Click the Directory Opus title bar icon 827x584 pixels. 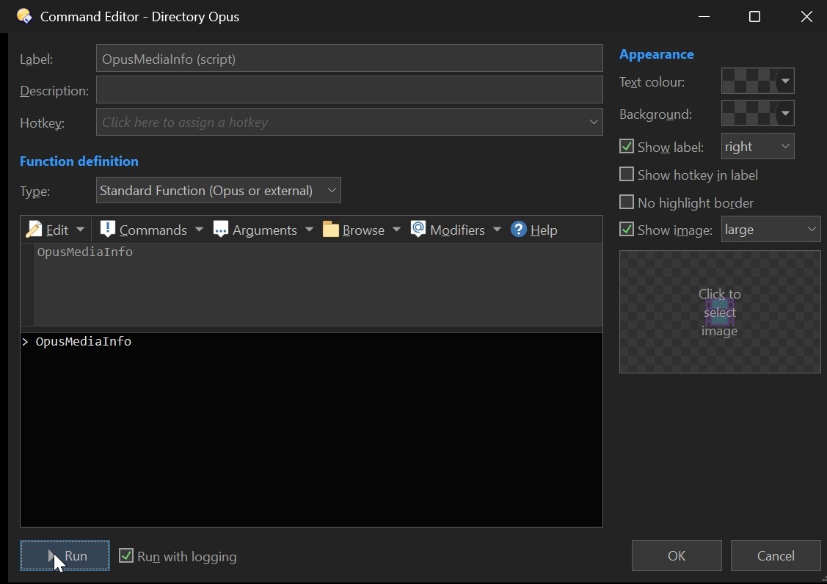point(23,16)
